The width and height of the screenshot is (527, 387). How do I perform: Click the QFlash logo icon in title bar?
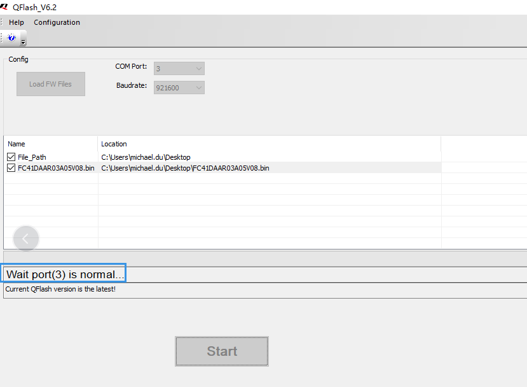click(x=4, y=6)
